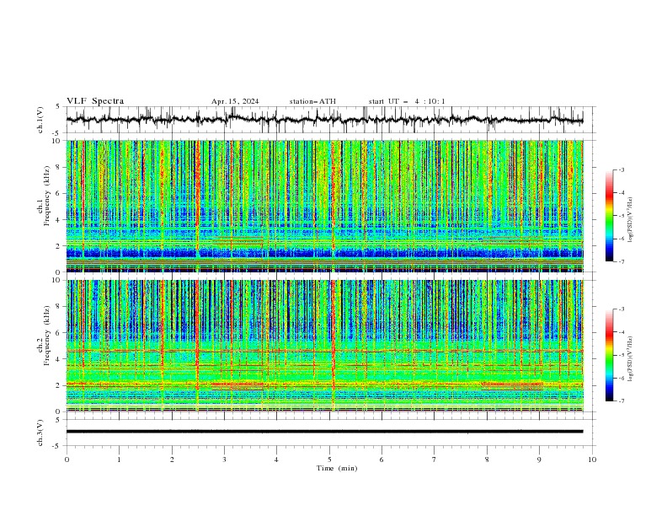667x516 pixels.
Task: Click the ch.2 color scale bar
Action: [609, 355]
